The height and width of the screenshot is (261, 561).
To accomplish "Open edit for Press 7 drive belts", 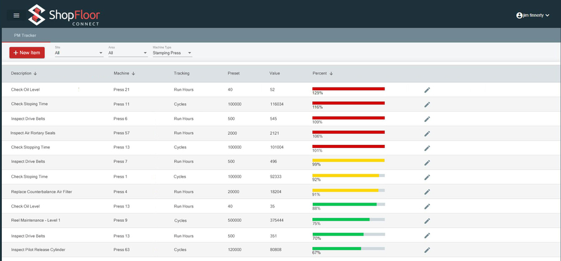I will click(427, 163).
